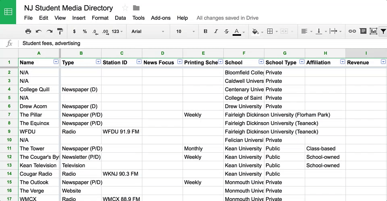Open text wrapping options
The image size is (387, 201).
(336, 31)
